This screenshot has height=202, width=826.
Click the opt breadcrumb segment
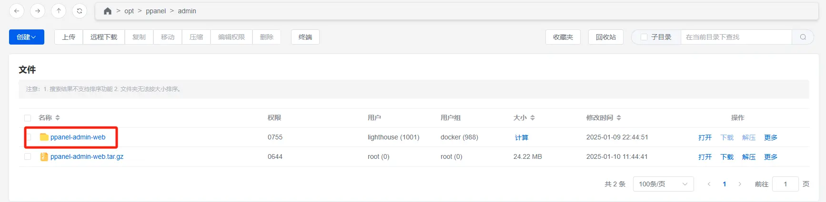pyautogui.click(x=129, y=11)
